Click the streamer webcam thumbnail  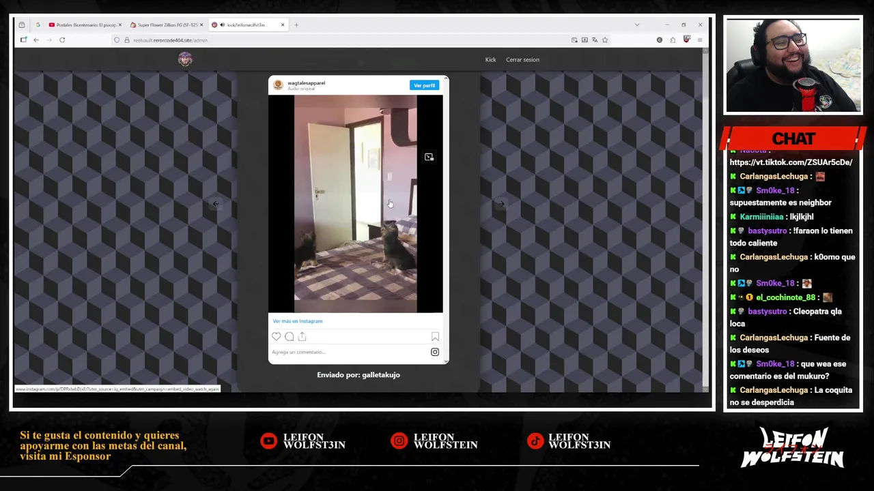point(793,65)
